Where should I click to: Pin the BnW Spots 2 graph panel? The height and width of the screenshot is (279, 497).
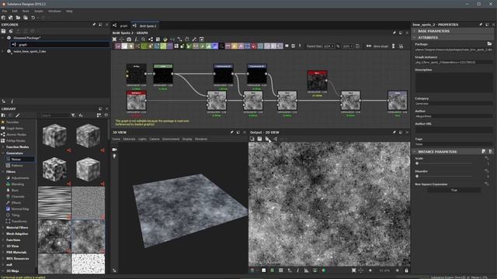[x=394, y=33]
